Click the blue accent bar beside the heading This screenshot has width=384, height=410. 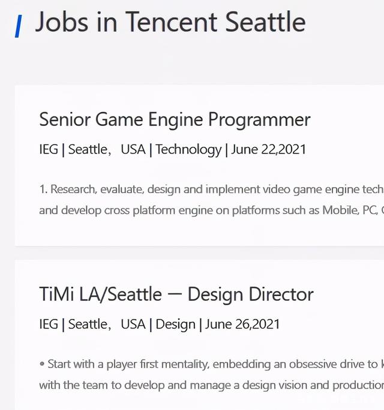coord(19,26)
